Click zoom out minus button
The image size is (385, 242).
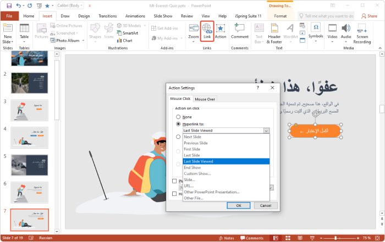click(x=321, y=238)
